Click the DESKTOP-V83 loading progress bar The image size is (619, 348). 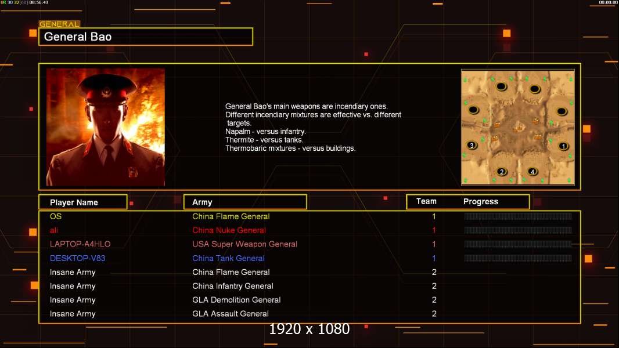[x=518, y=258]
